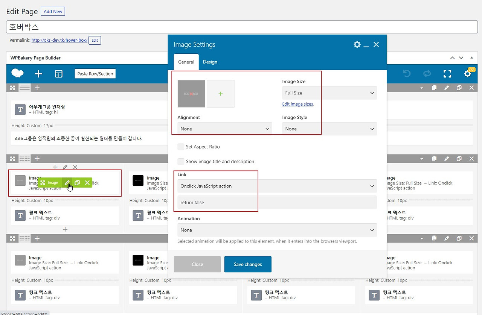
Task: Open column layout icon of 아무개그룹 인재상 row
Action: [24, 88]
